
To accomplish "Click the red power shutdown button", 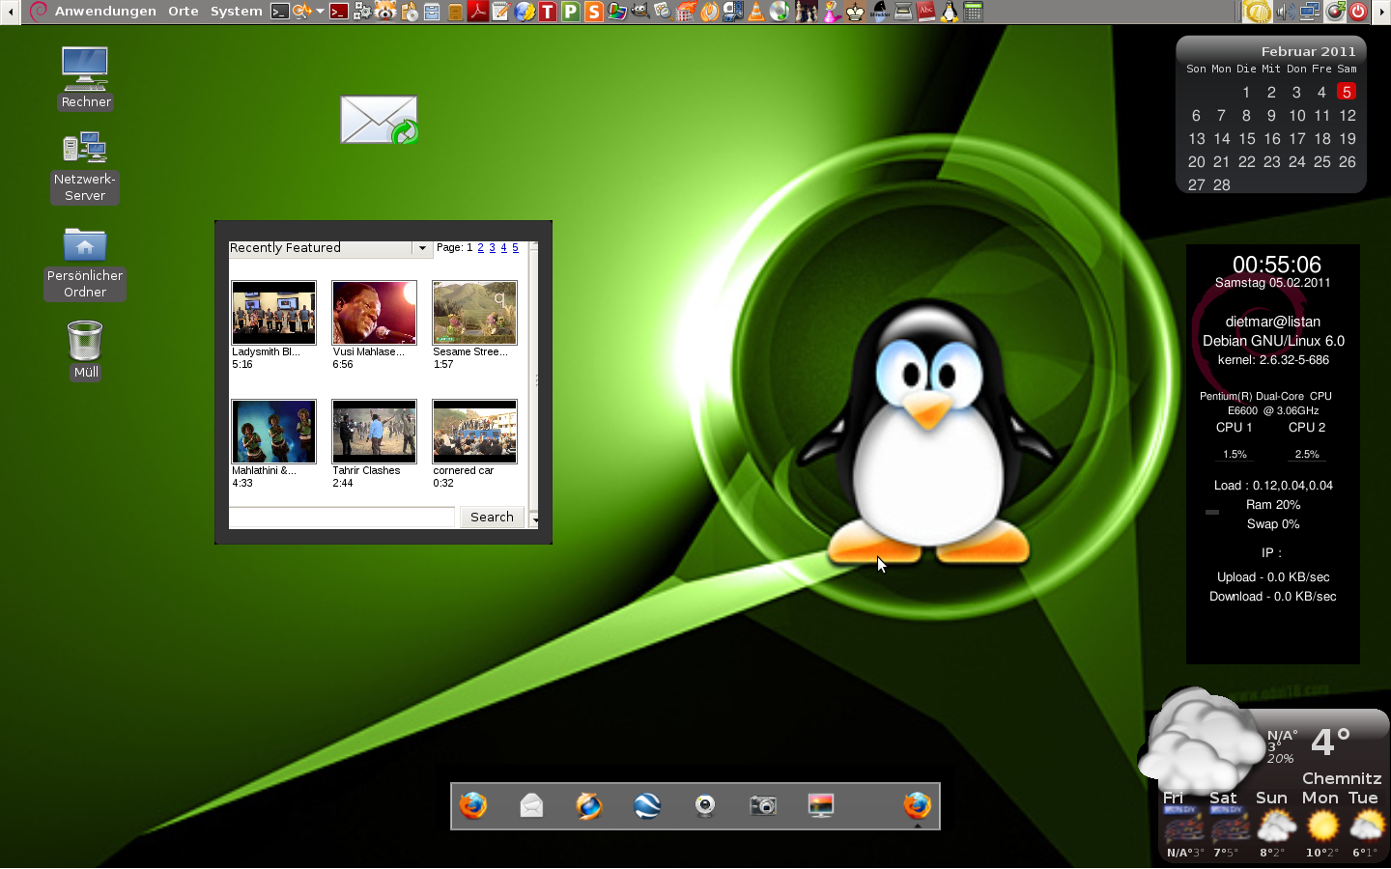I will [1358, 12].
